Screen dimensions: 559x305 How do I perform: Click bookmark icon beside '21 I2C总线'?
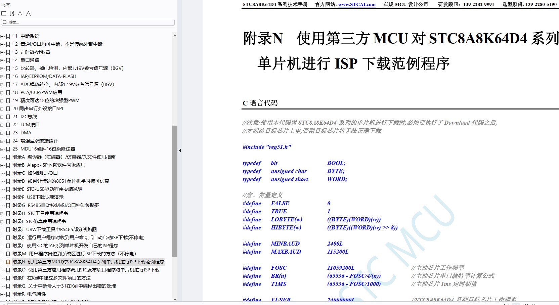tap(8, 117)
